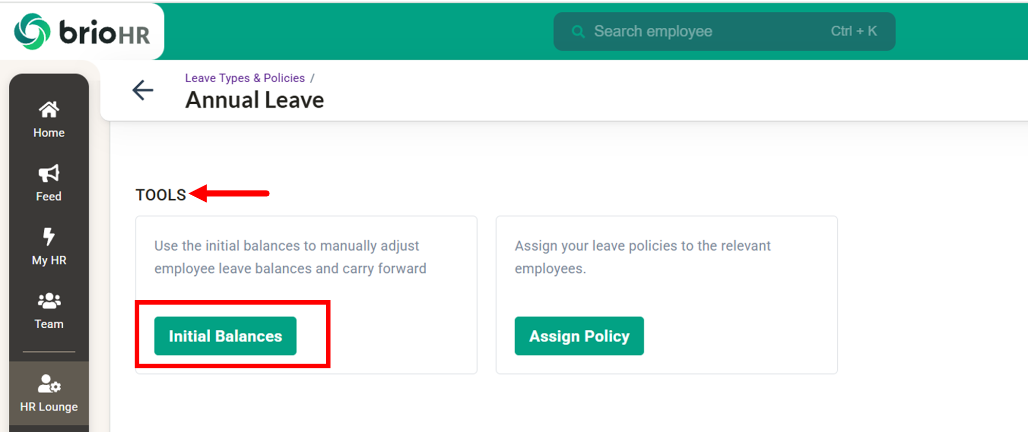Click the Ctrl + K shortcut hint
Viewport: 1028px width, 432px height.
coord(853,31)
